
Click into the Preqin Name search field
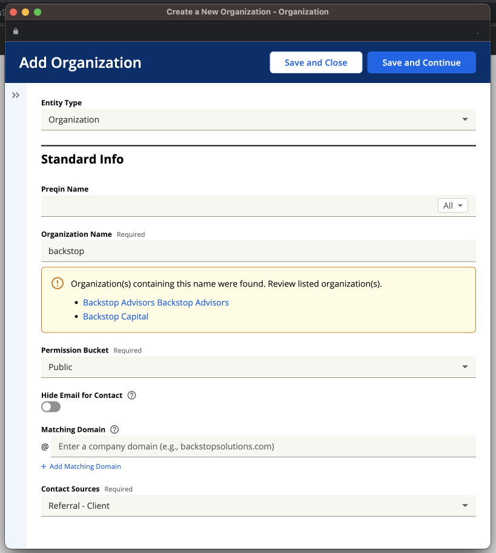point(239,206)
